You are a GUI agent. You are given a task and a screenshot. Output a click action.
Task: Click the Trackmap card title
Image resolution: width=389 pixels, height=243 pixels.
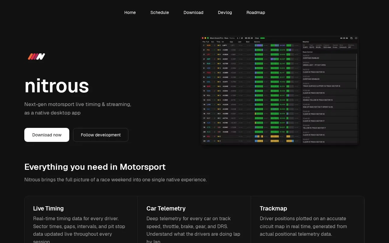273,208
